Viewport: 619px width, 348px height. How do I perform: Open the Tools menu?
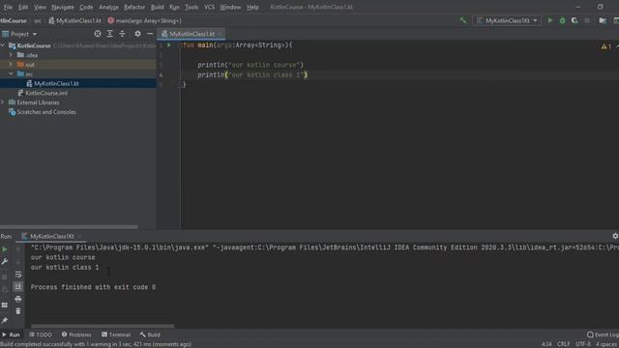(192, 7)
